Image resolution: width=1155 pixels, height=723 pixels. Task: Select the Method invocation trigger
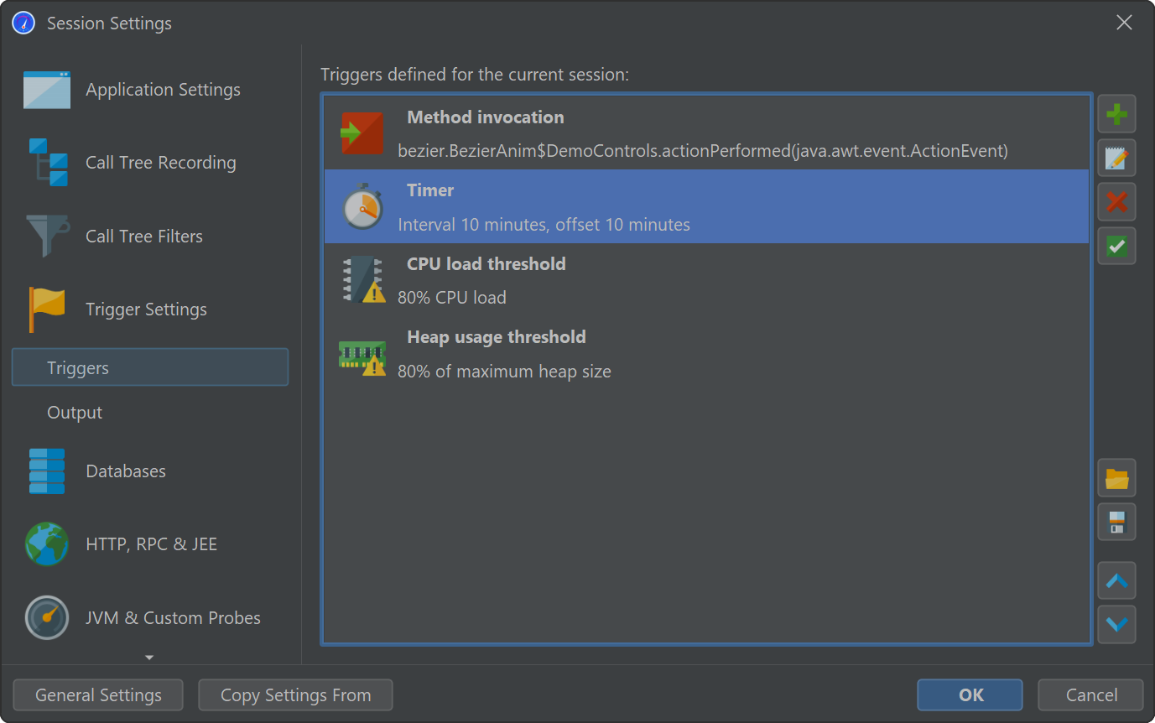tap(705, 133)
